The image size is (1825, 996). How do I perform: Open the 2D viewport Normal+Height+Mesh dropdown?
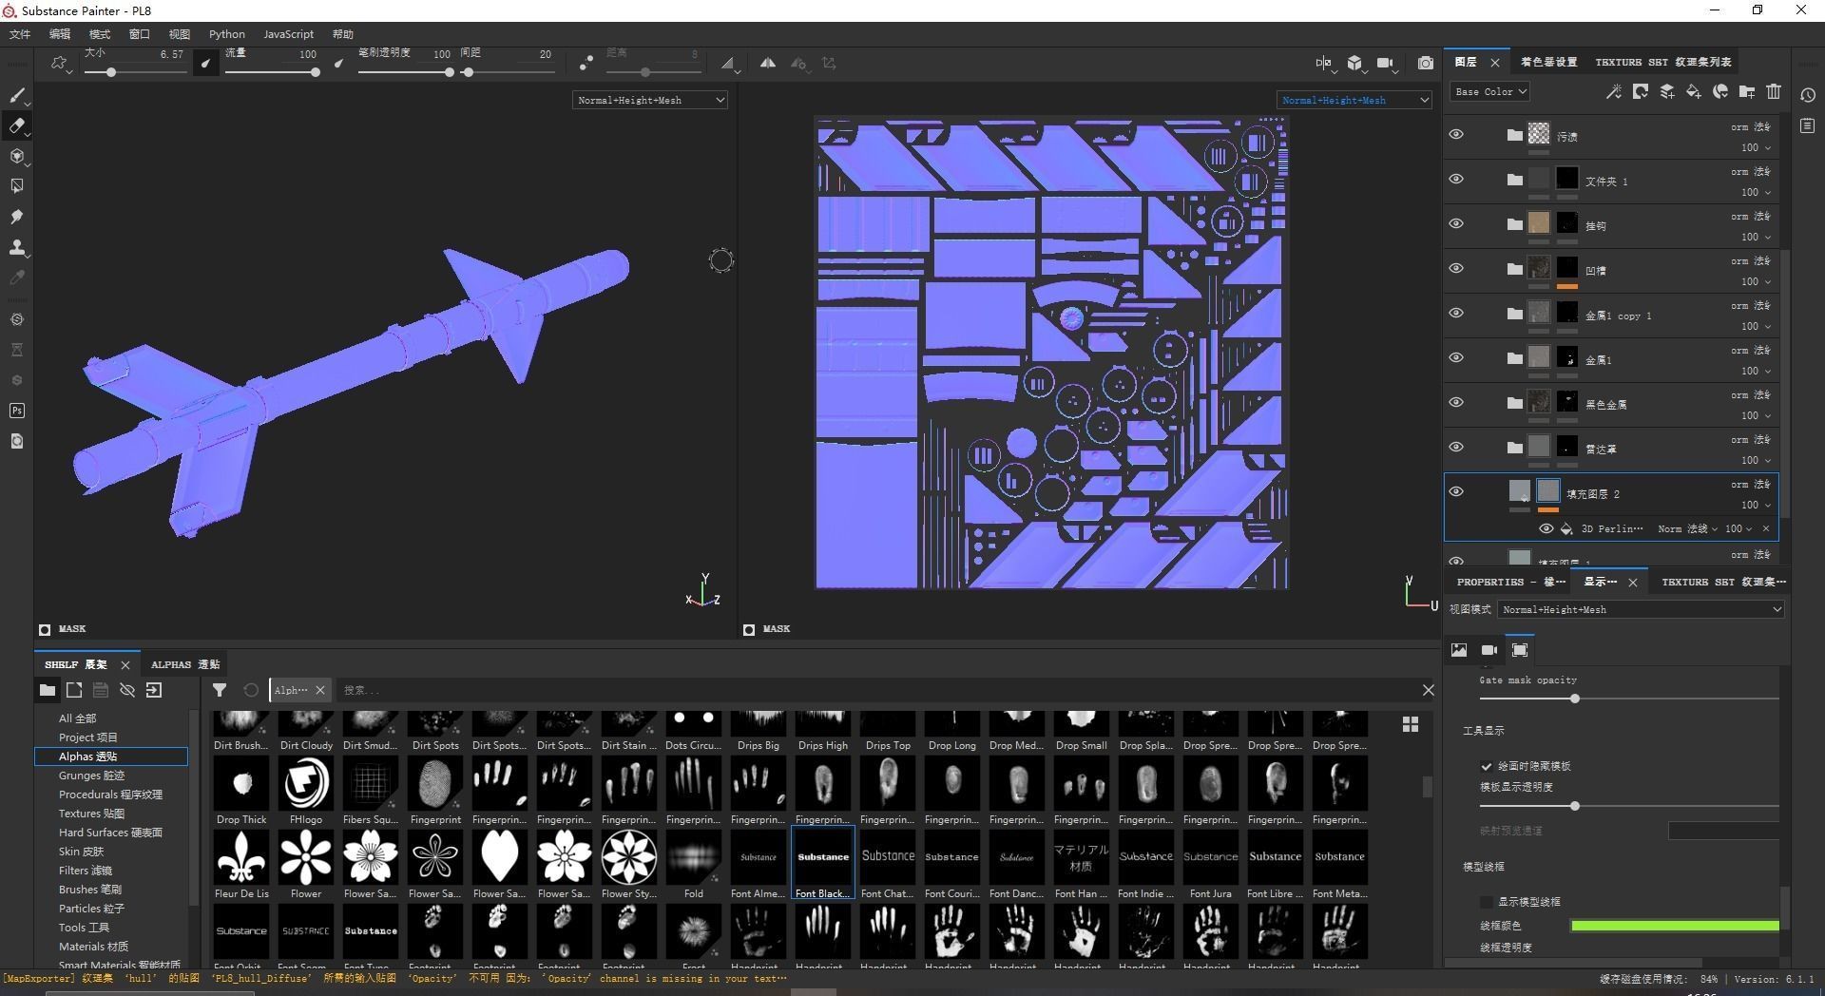[1354, 100]
